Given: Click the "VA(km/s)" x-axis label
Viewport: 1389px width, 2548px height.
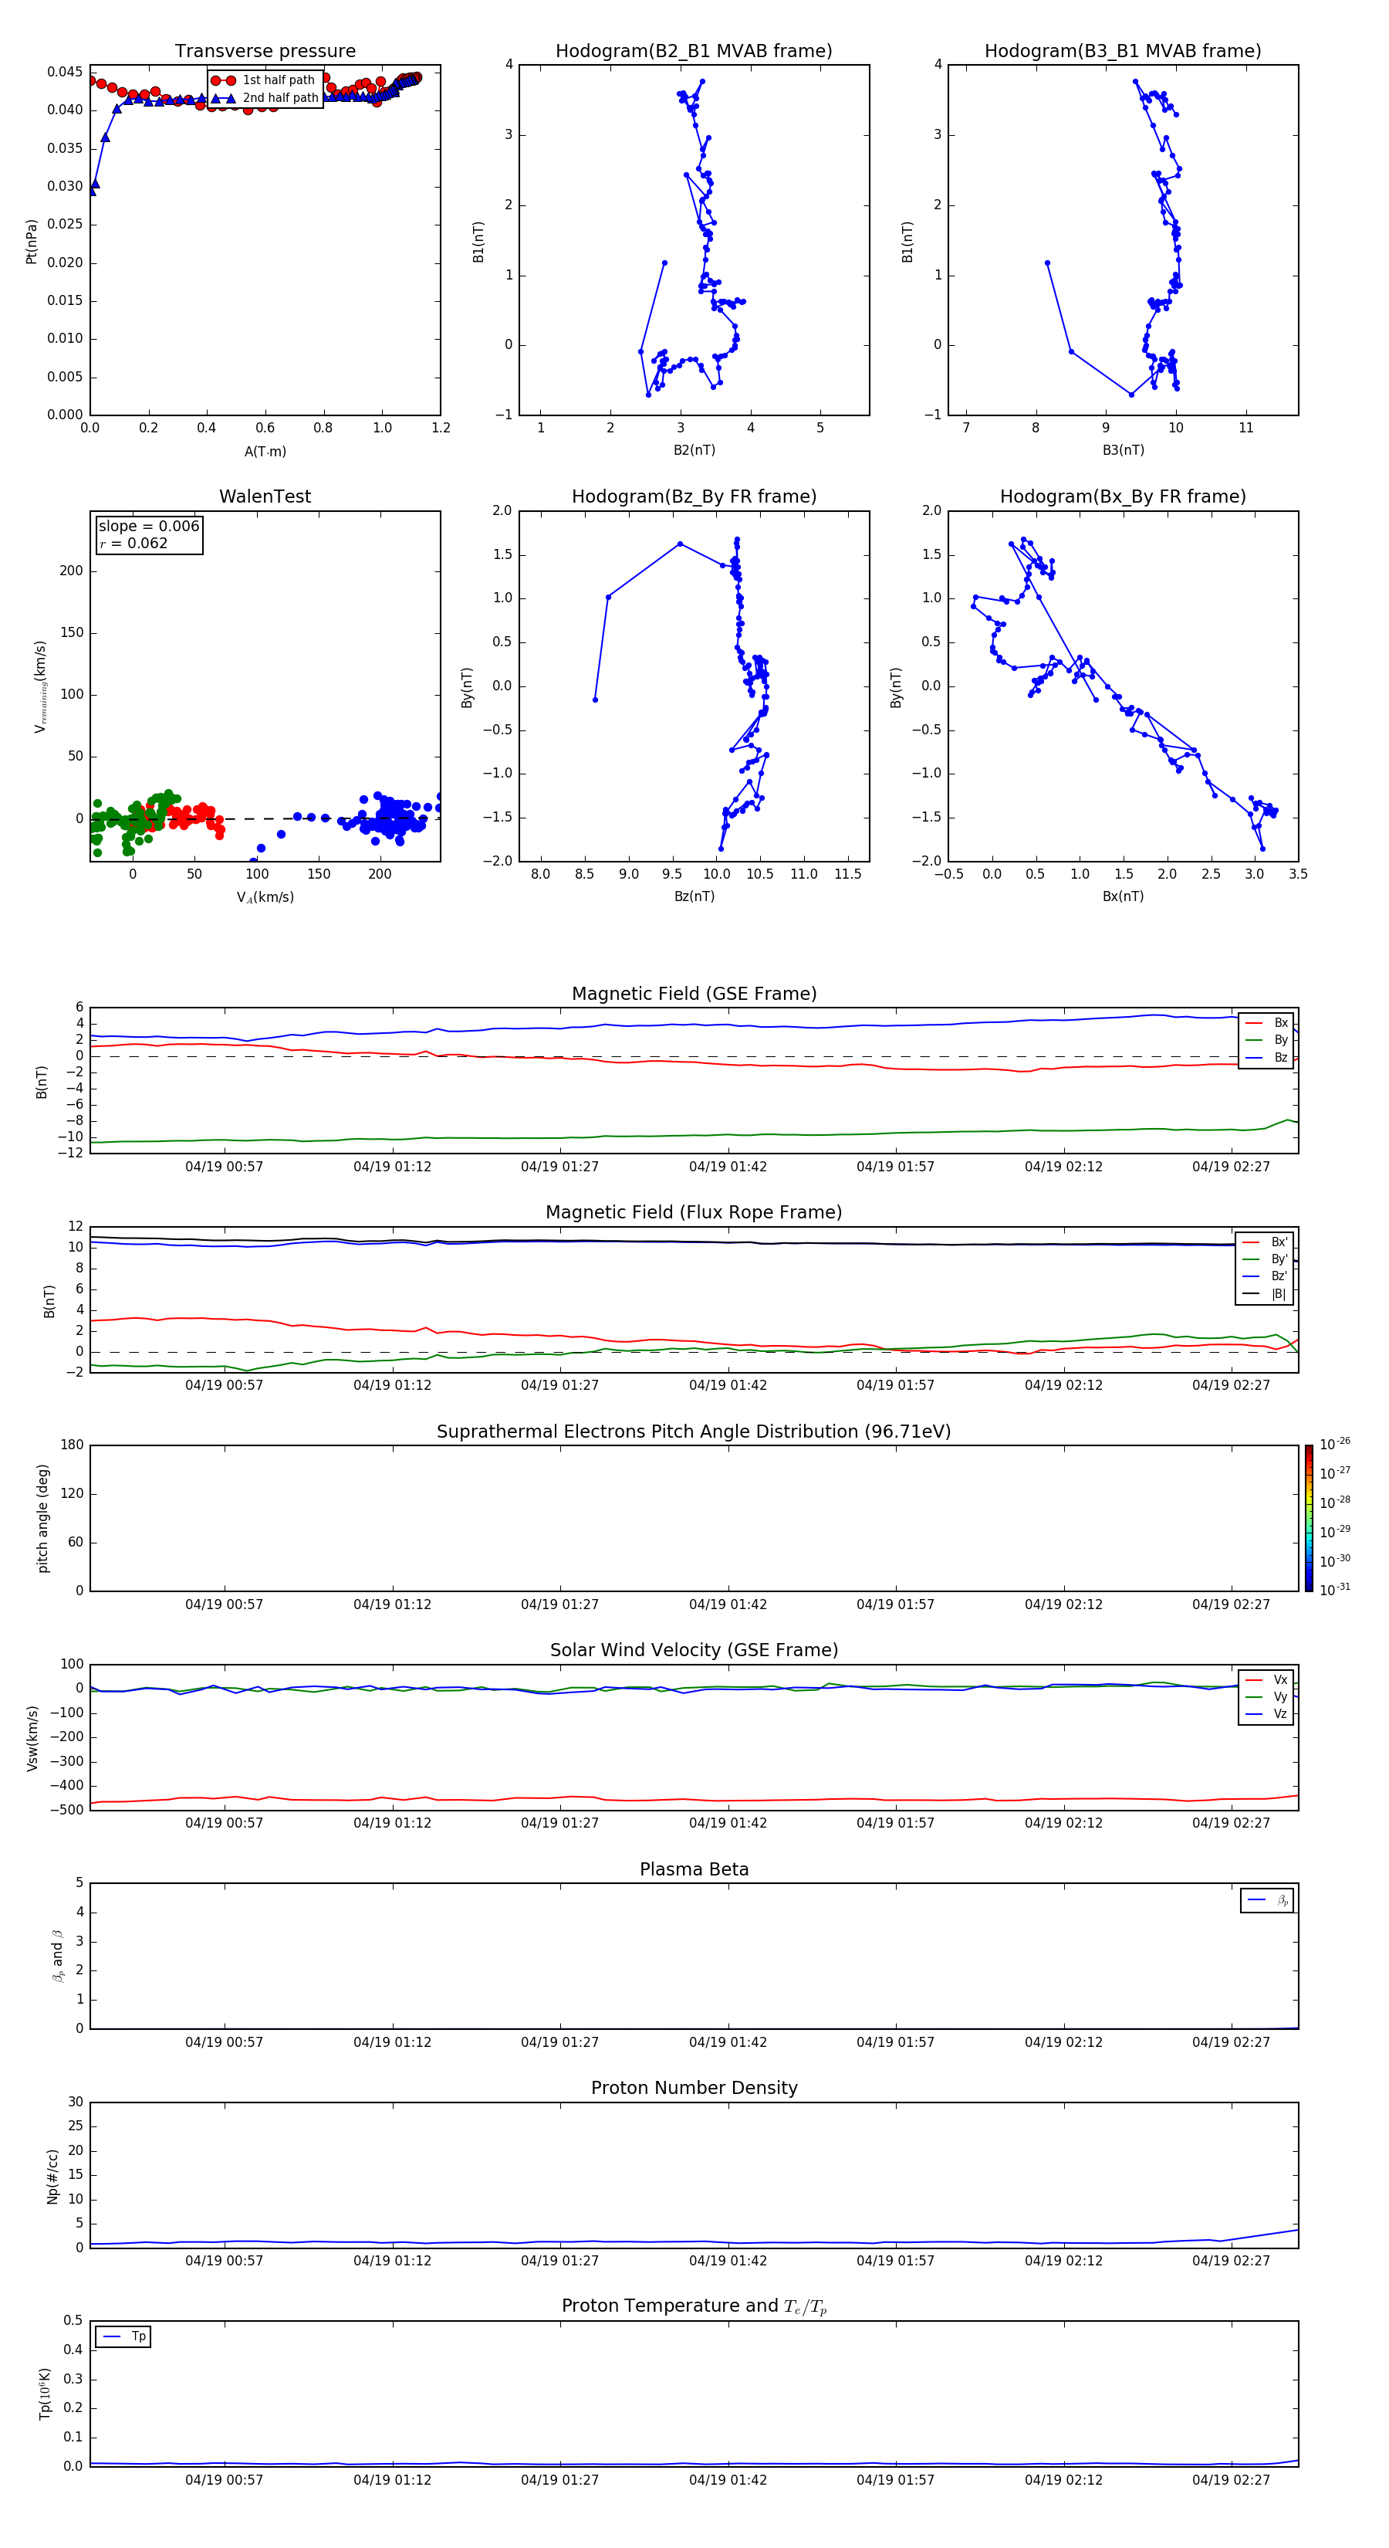Looking at the screenshot, I should pos(265,897).
